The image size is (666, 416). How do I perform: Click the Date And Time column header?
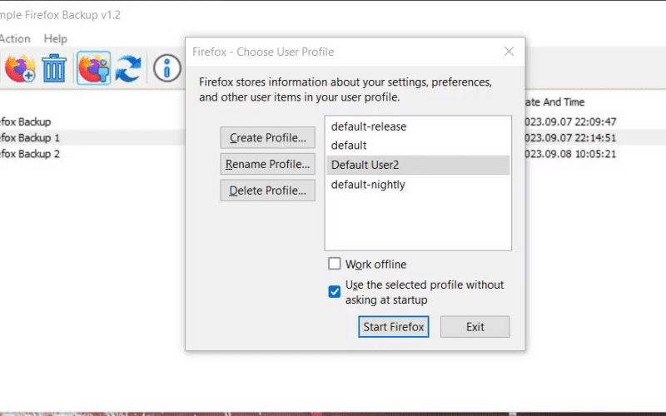point(554,102)
